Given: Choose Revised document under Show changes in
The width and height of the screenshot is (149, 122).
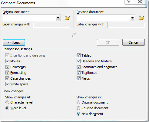Looking at the screenshot, I should [78, 108].
